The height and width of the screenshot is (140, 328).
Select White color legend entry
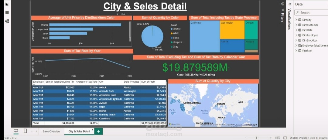[175, 33]
